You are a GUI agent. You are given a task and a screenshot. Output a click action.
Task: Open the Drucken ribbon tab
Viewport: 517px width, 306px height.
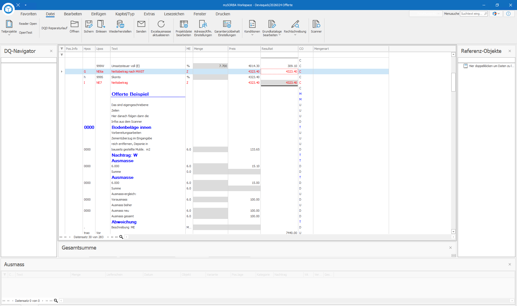(x=223, y=14)
